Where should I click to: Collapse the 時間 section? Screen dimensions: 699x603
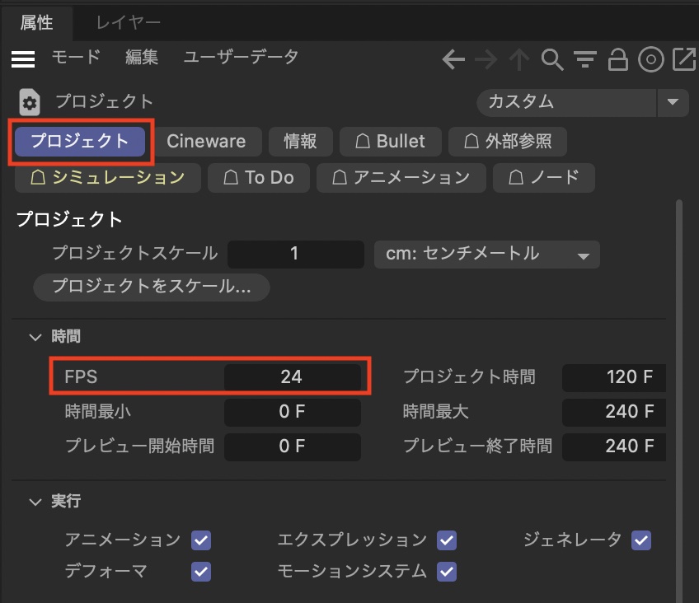point(35,336)
